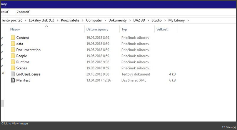Expand chevron after DAZ 3D breadcrumb

pos(148,20)
